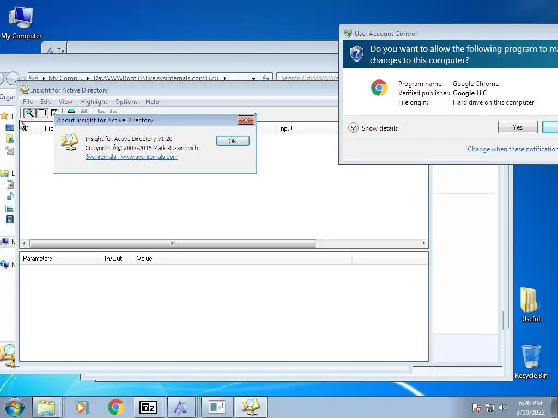Open 7-Zip from the taskbar
The image size is (558, 418).
pos(148,407)
